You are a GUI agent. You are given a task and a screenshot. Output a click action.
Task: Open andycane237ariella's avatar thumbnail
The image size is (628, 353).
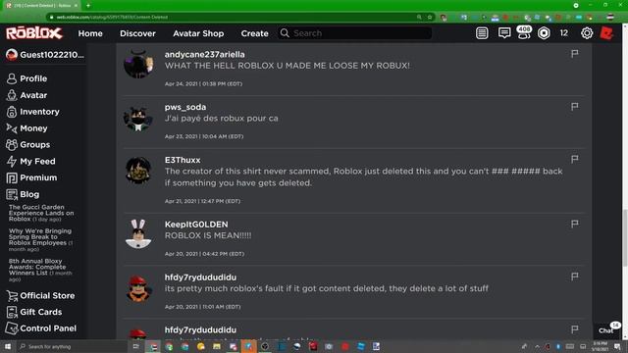[x=138, y=64]
